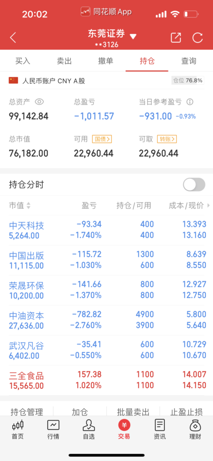Hide total assets with eye icon
213x461 pixels.
click(x=39, y=102)
